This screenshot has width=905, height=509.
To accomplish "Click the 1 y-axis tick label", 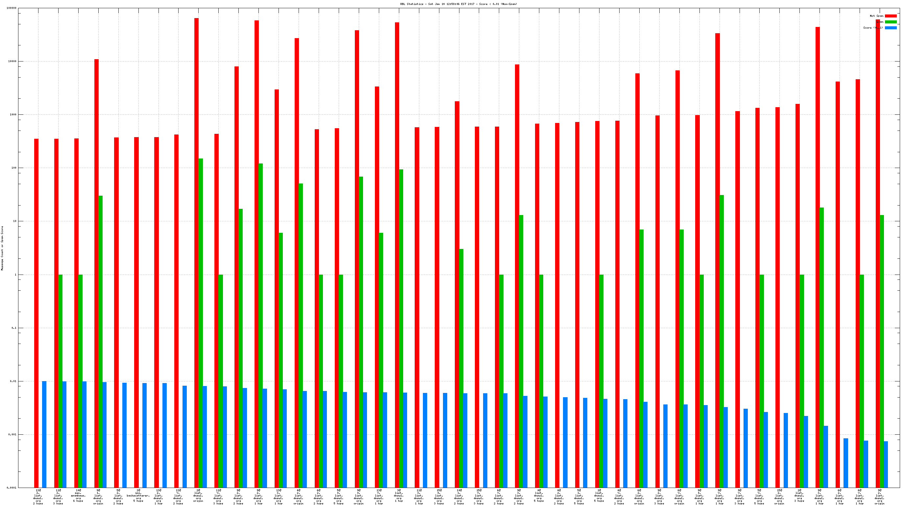I will point(15,275).
